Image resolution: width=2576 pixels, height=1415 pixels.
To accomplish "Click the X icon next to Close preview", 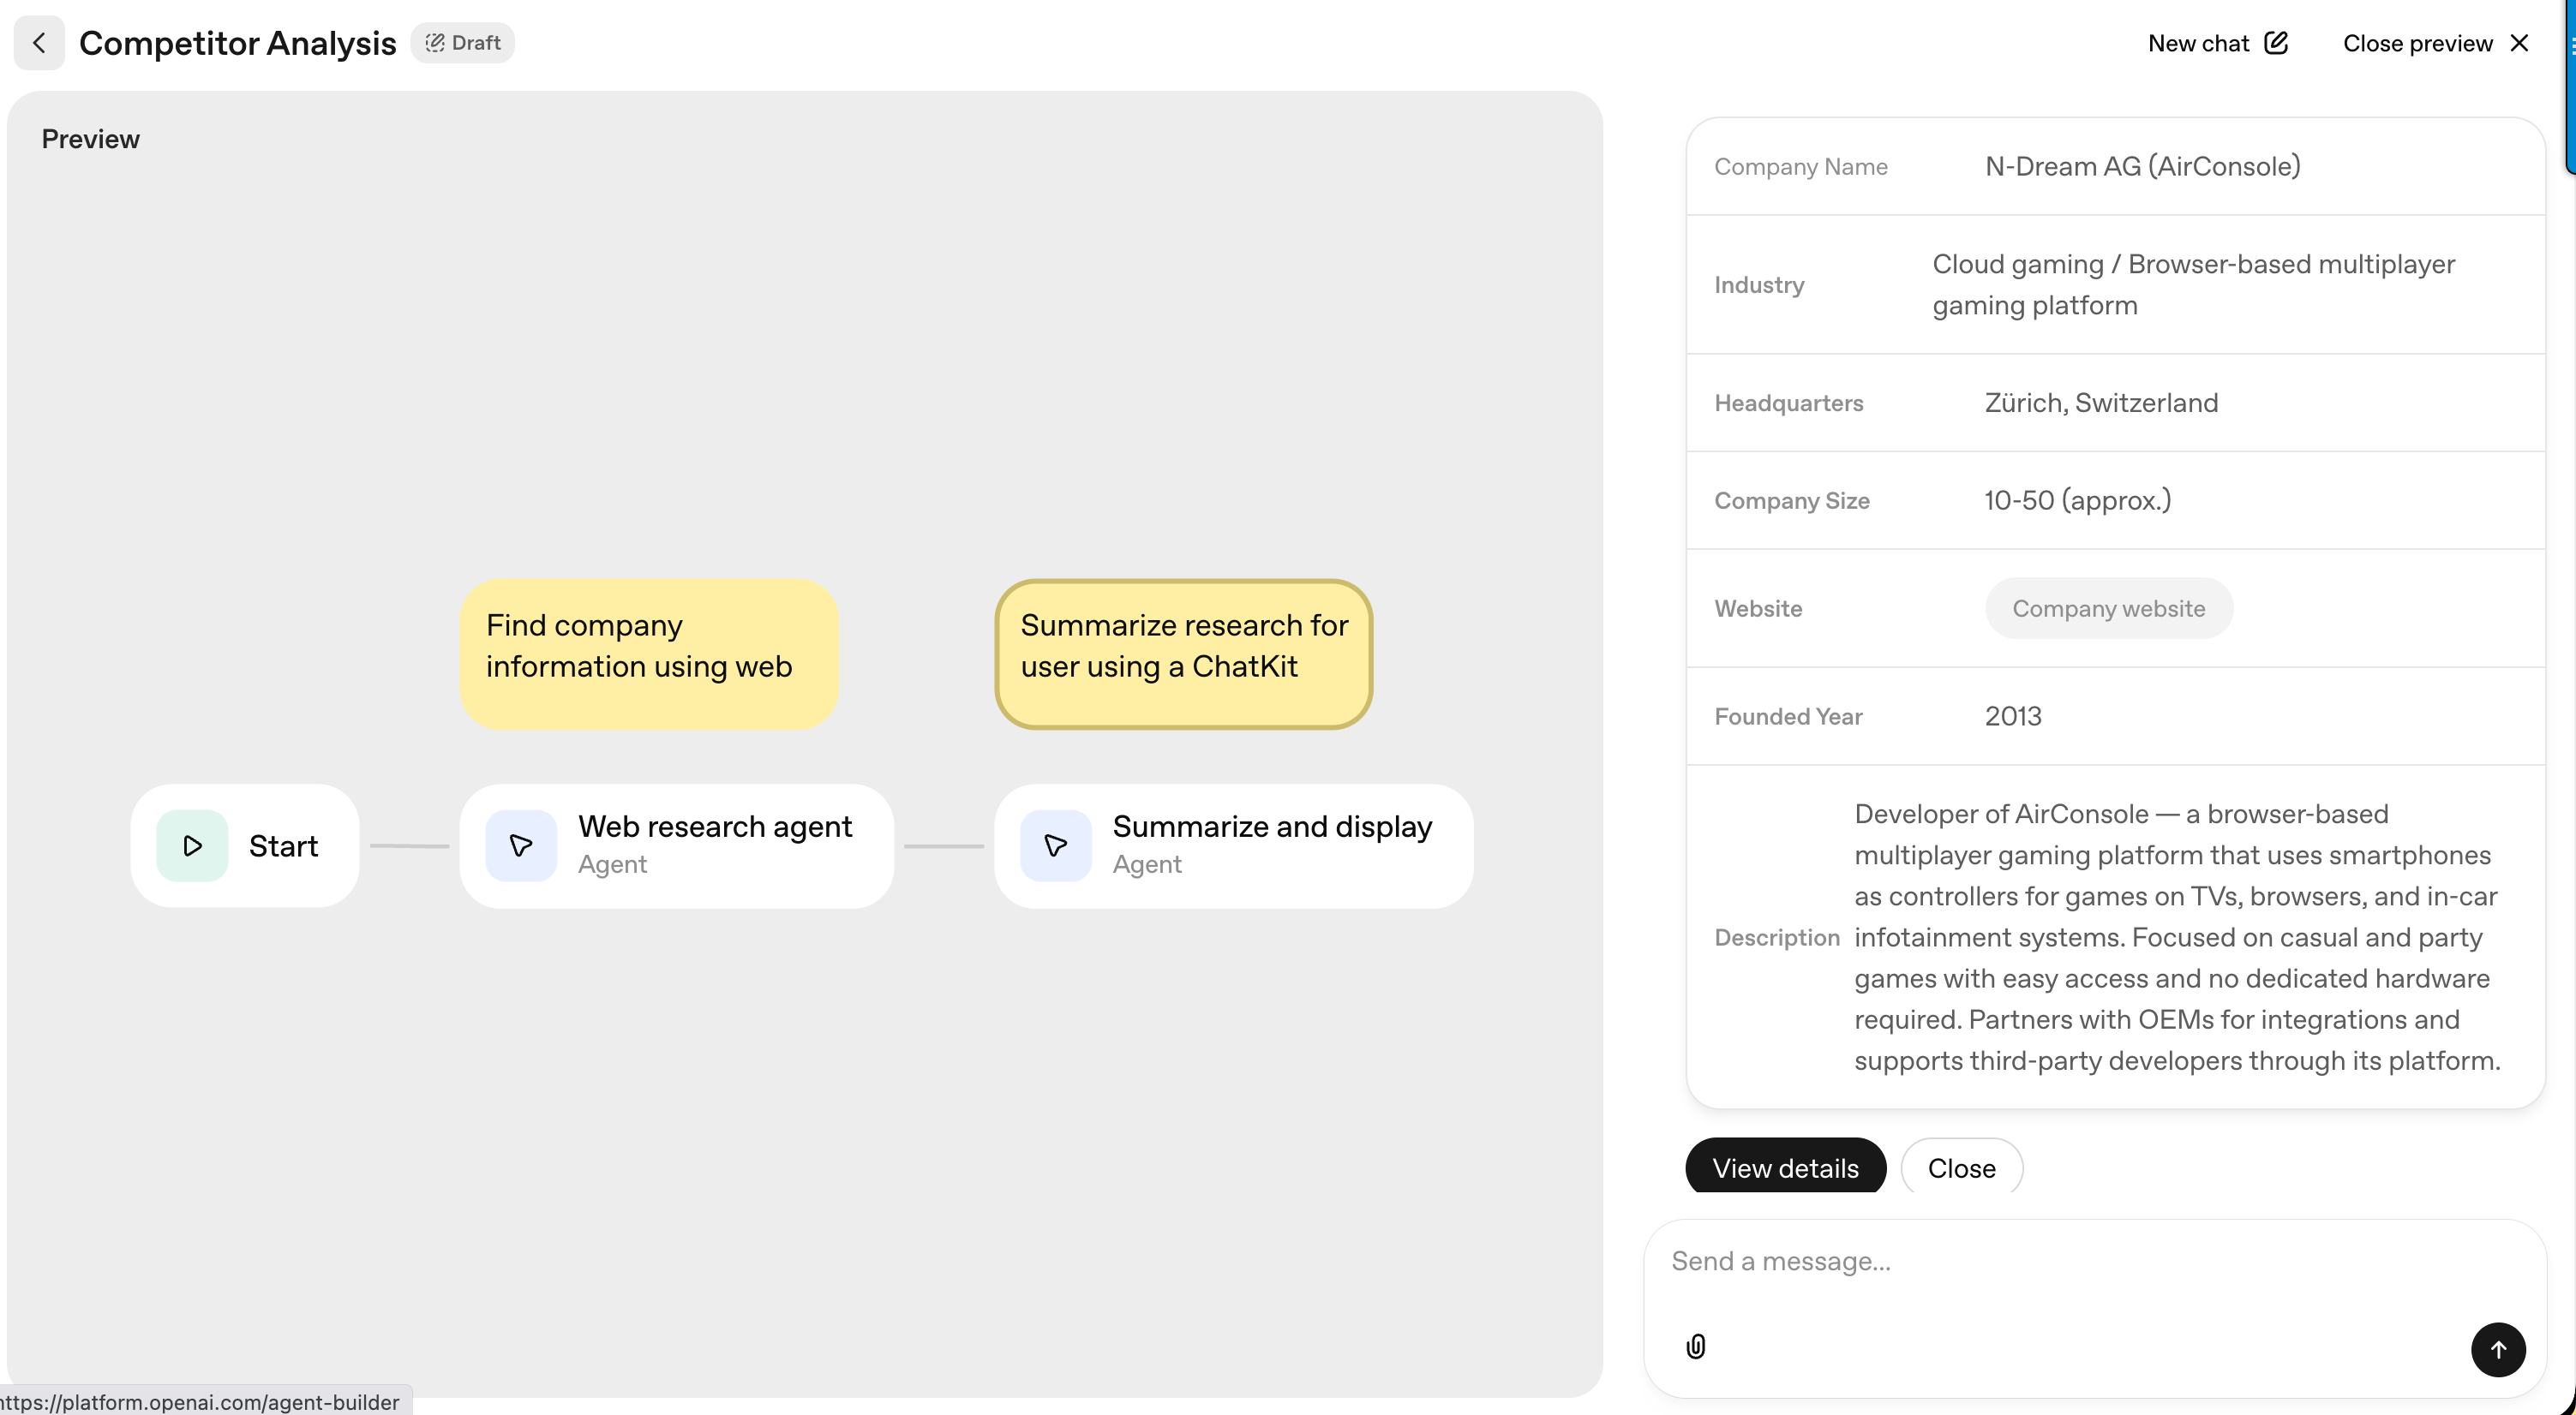I will pyautogui.click(x=2520, y=43).
